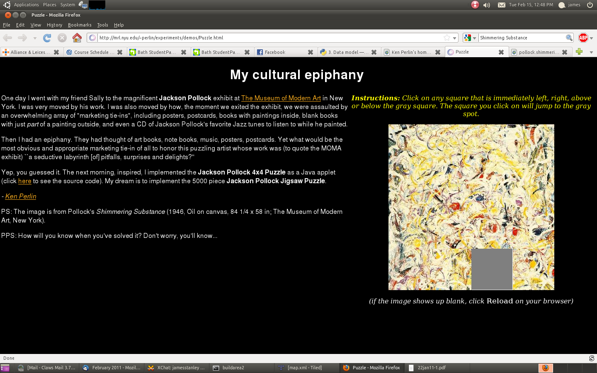Open the list all tabs dropdown
Screen dimensions: 597x373
click(591, 52)
